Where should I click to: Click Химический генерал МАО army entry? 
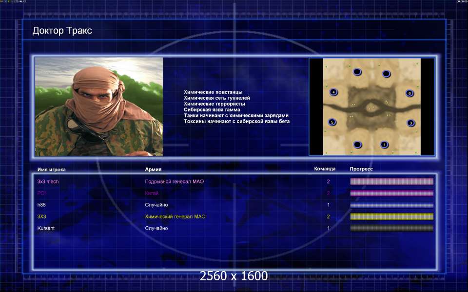[x=175, y=217]
